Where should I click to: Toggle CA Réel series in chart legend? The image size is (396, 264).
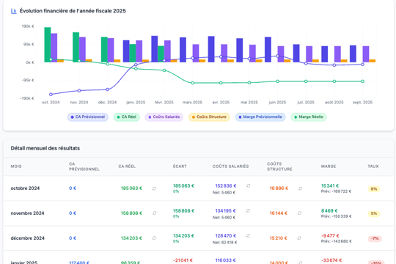pos(127,117)
